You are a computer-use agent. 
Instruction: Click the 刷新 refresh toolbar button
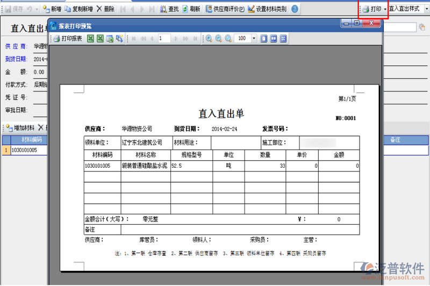tap(191, 9)
